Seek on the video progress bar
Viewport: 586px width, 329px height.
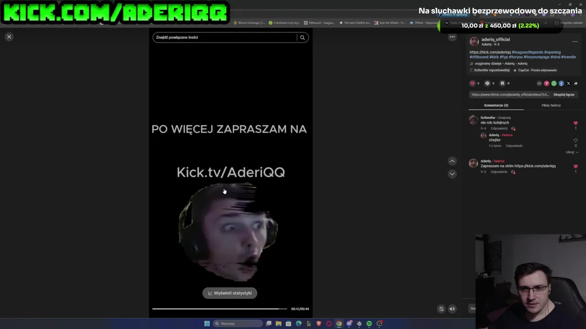click(x=220, y=309)
